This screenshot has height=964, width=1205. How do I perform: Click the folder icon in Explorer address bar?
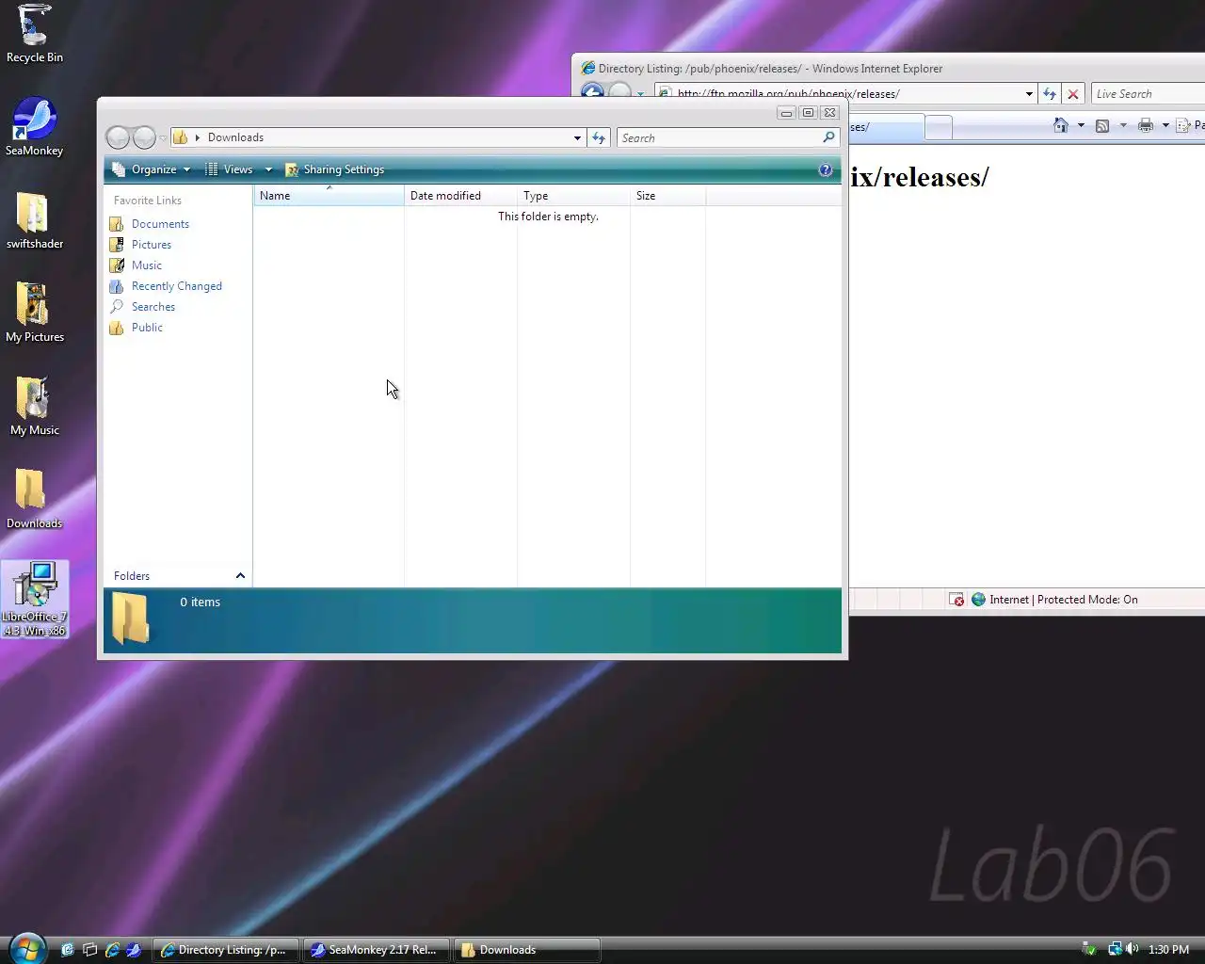(181, 137)
